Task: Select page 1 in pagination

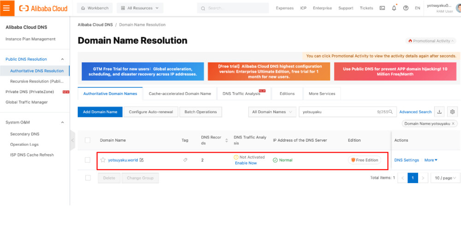Action: pyautogui.click(x=413, y=178)
